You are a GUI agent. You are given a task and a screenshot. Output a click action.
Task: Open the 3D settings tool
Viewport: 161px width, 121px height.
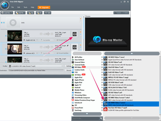39,13
